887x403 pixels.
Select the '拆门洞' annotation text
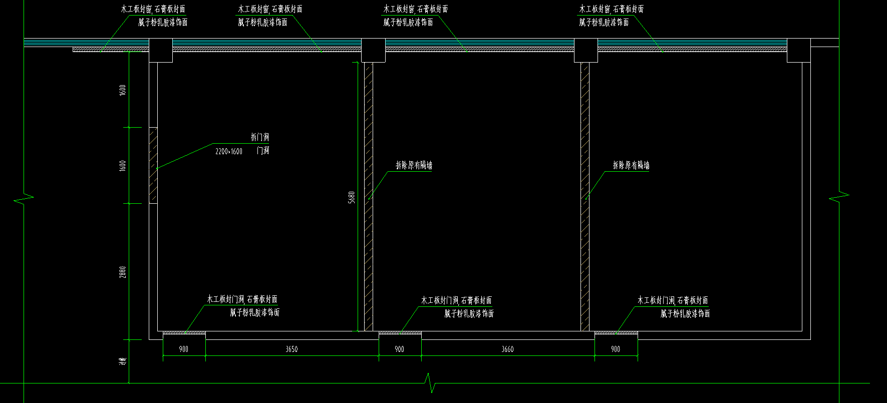[x=259, y=137]
